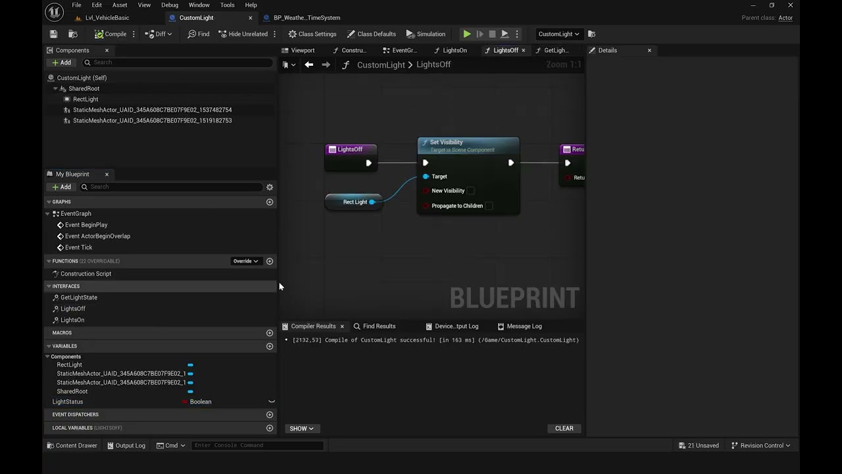
Task: Close the CustomLight asset tab
Action: [x=250, y=18]
